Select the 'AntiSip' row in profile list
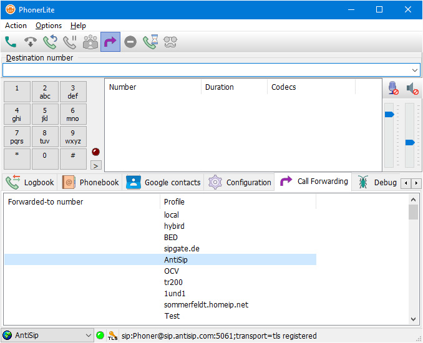The width and height of the screenshot is (423, 343). pos(160,259)
